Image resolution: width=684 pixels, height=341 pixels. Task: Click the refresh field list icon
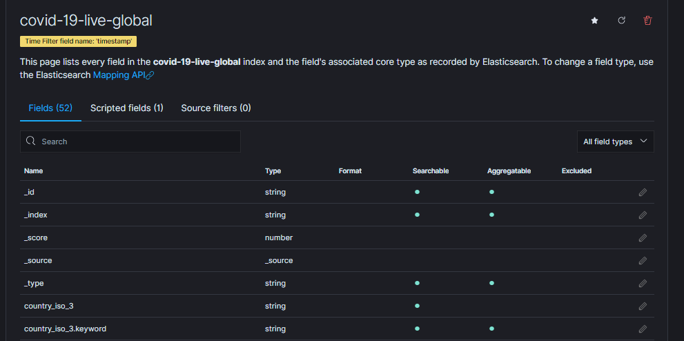(621, 21)
